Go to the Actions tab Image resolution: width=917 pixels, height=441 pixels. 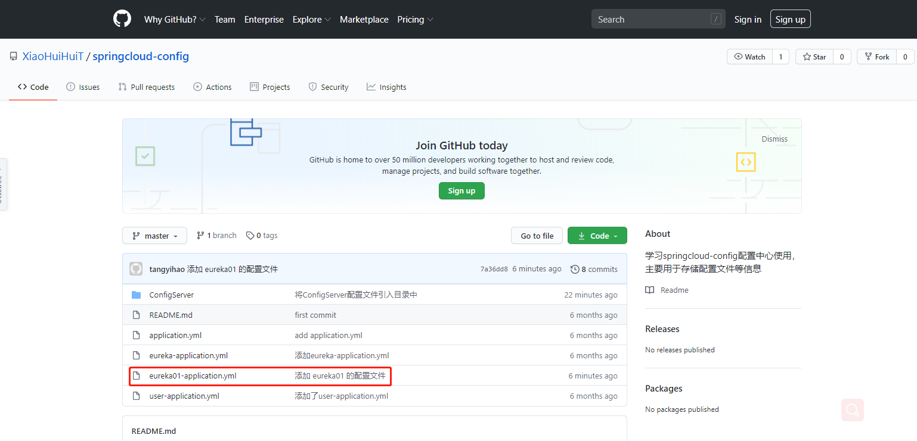212,87
